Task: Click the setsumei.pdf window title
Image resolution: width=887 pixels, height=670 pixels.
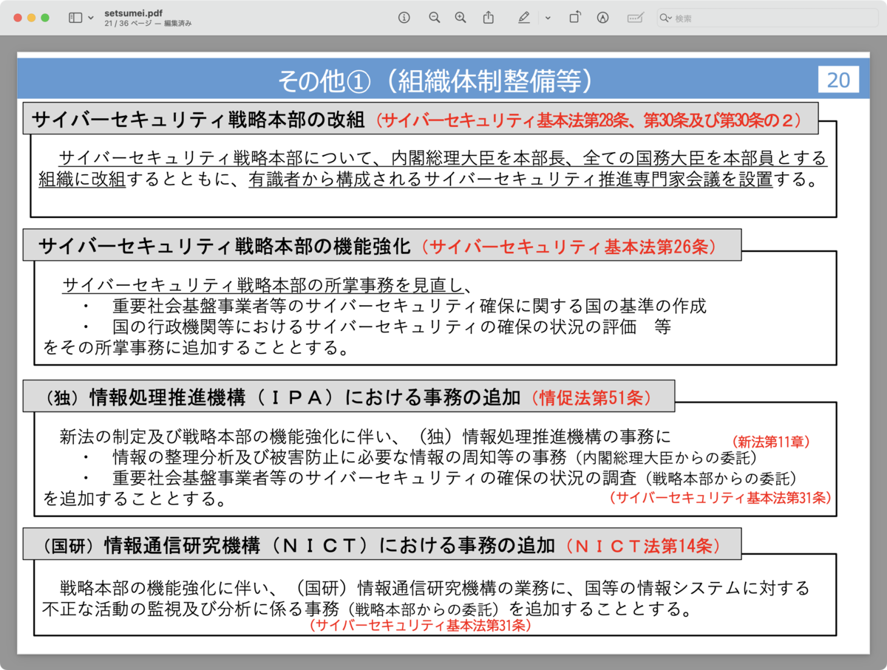Action: pos(132,13)
